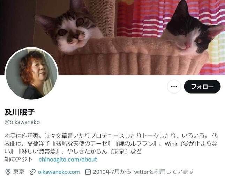Visit the oikawaneko.com website link

point(59,172)
